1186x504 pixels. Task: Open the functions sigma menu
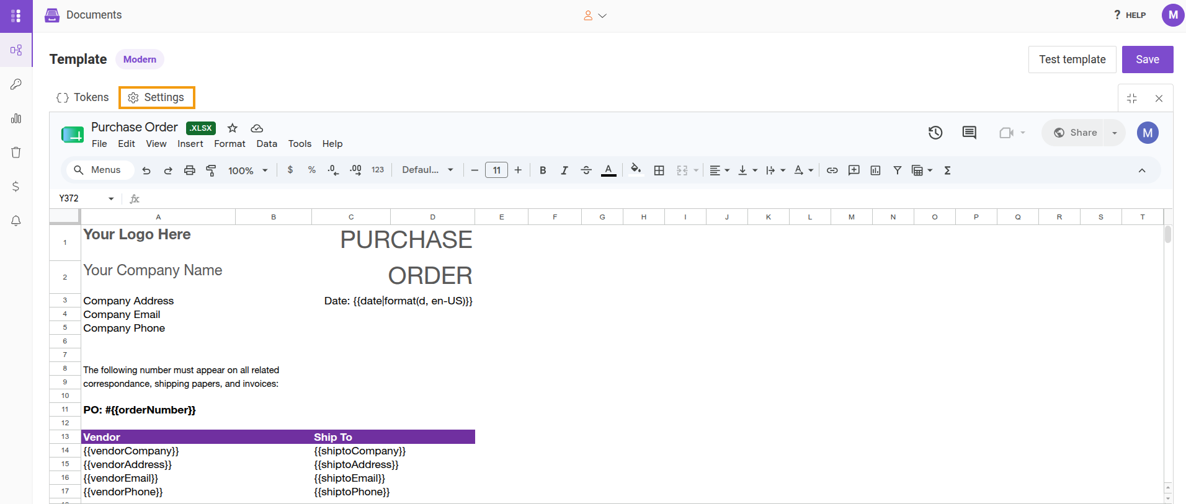tap(948, 170)
